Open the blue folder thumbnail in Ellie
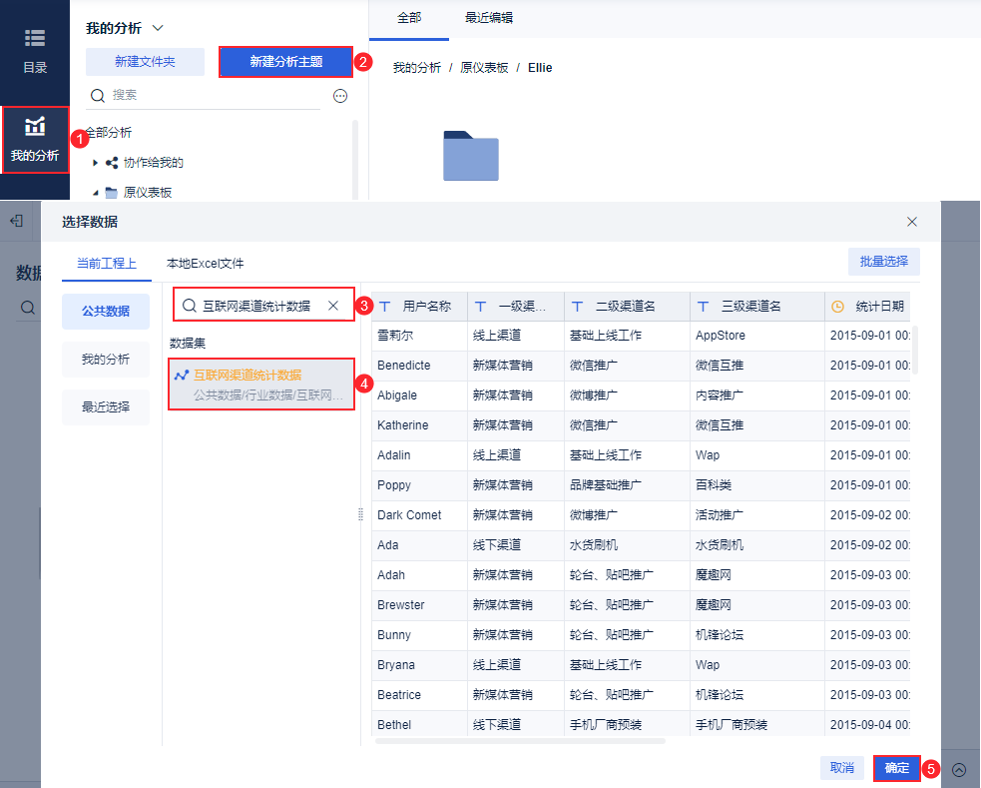This screenshot has width=981, height=788. coord(470,155)
